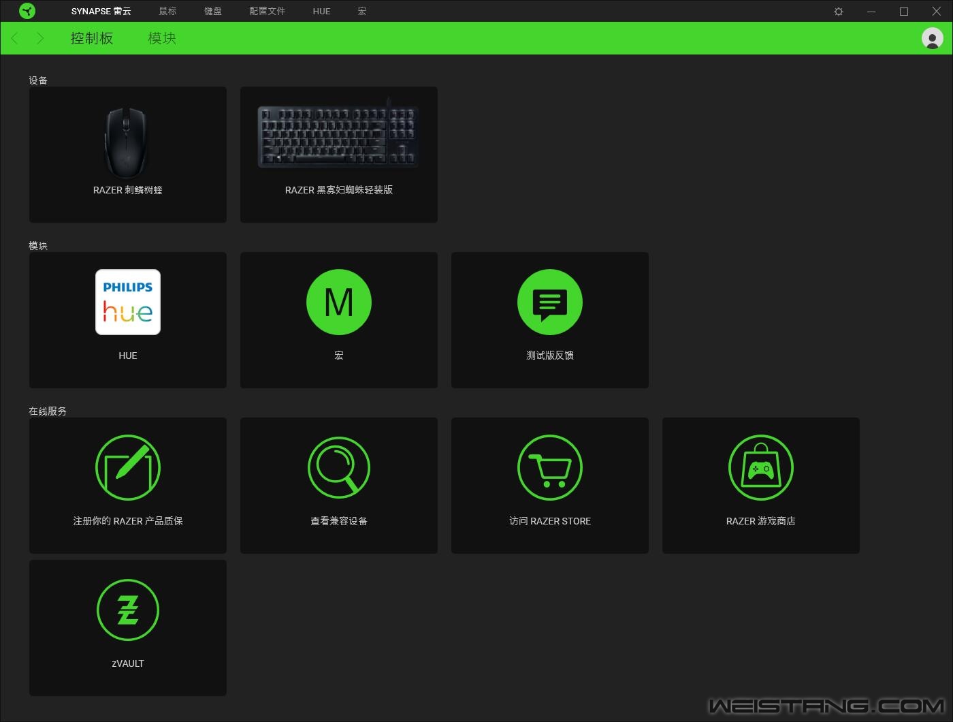Screen dimensions: 953x722
Task: Maximize the Synapse window
Action: tap(904, 12)
